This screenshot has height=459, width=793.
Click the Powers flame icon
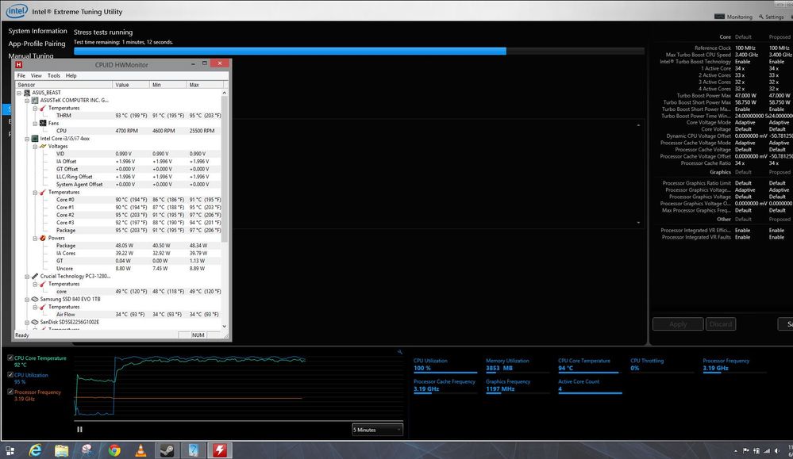[43, 238]
